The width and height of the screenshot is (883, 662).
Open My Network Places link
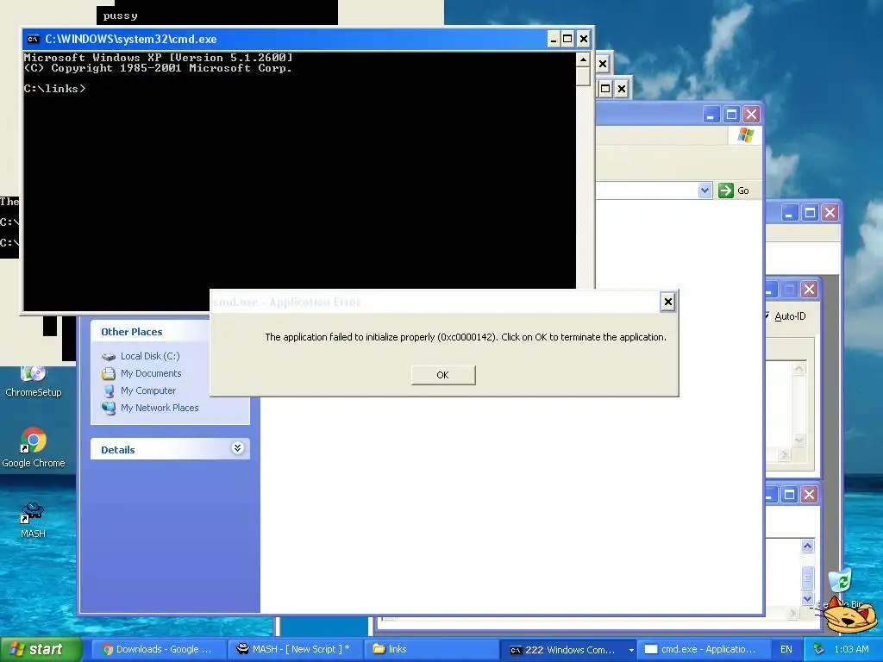160,408
